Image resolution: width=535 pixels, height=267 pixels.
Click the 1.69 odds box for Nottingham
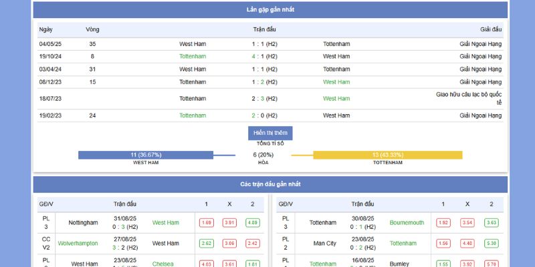coord(207,223)
